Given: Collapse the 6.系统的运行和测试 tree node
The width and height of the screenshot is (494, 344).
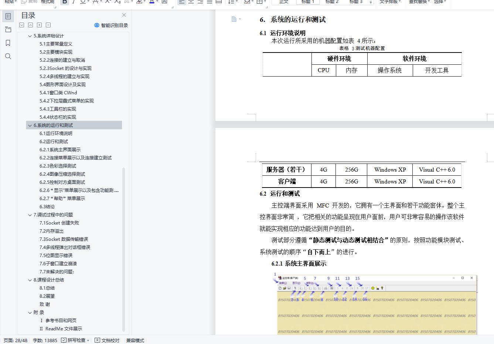Looking at the screenshot, I should 30,125.
